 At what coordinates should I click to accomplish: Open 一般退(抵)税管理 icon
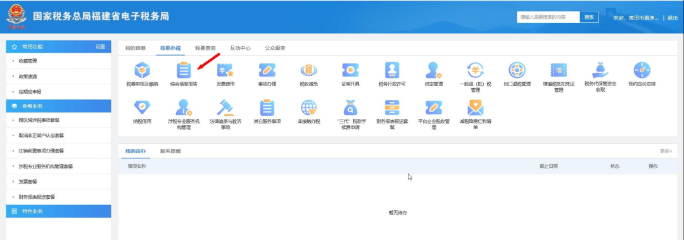pos(476,70)
